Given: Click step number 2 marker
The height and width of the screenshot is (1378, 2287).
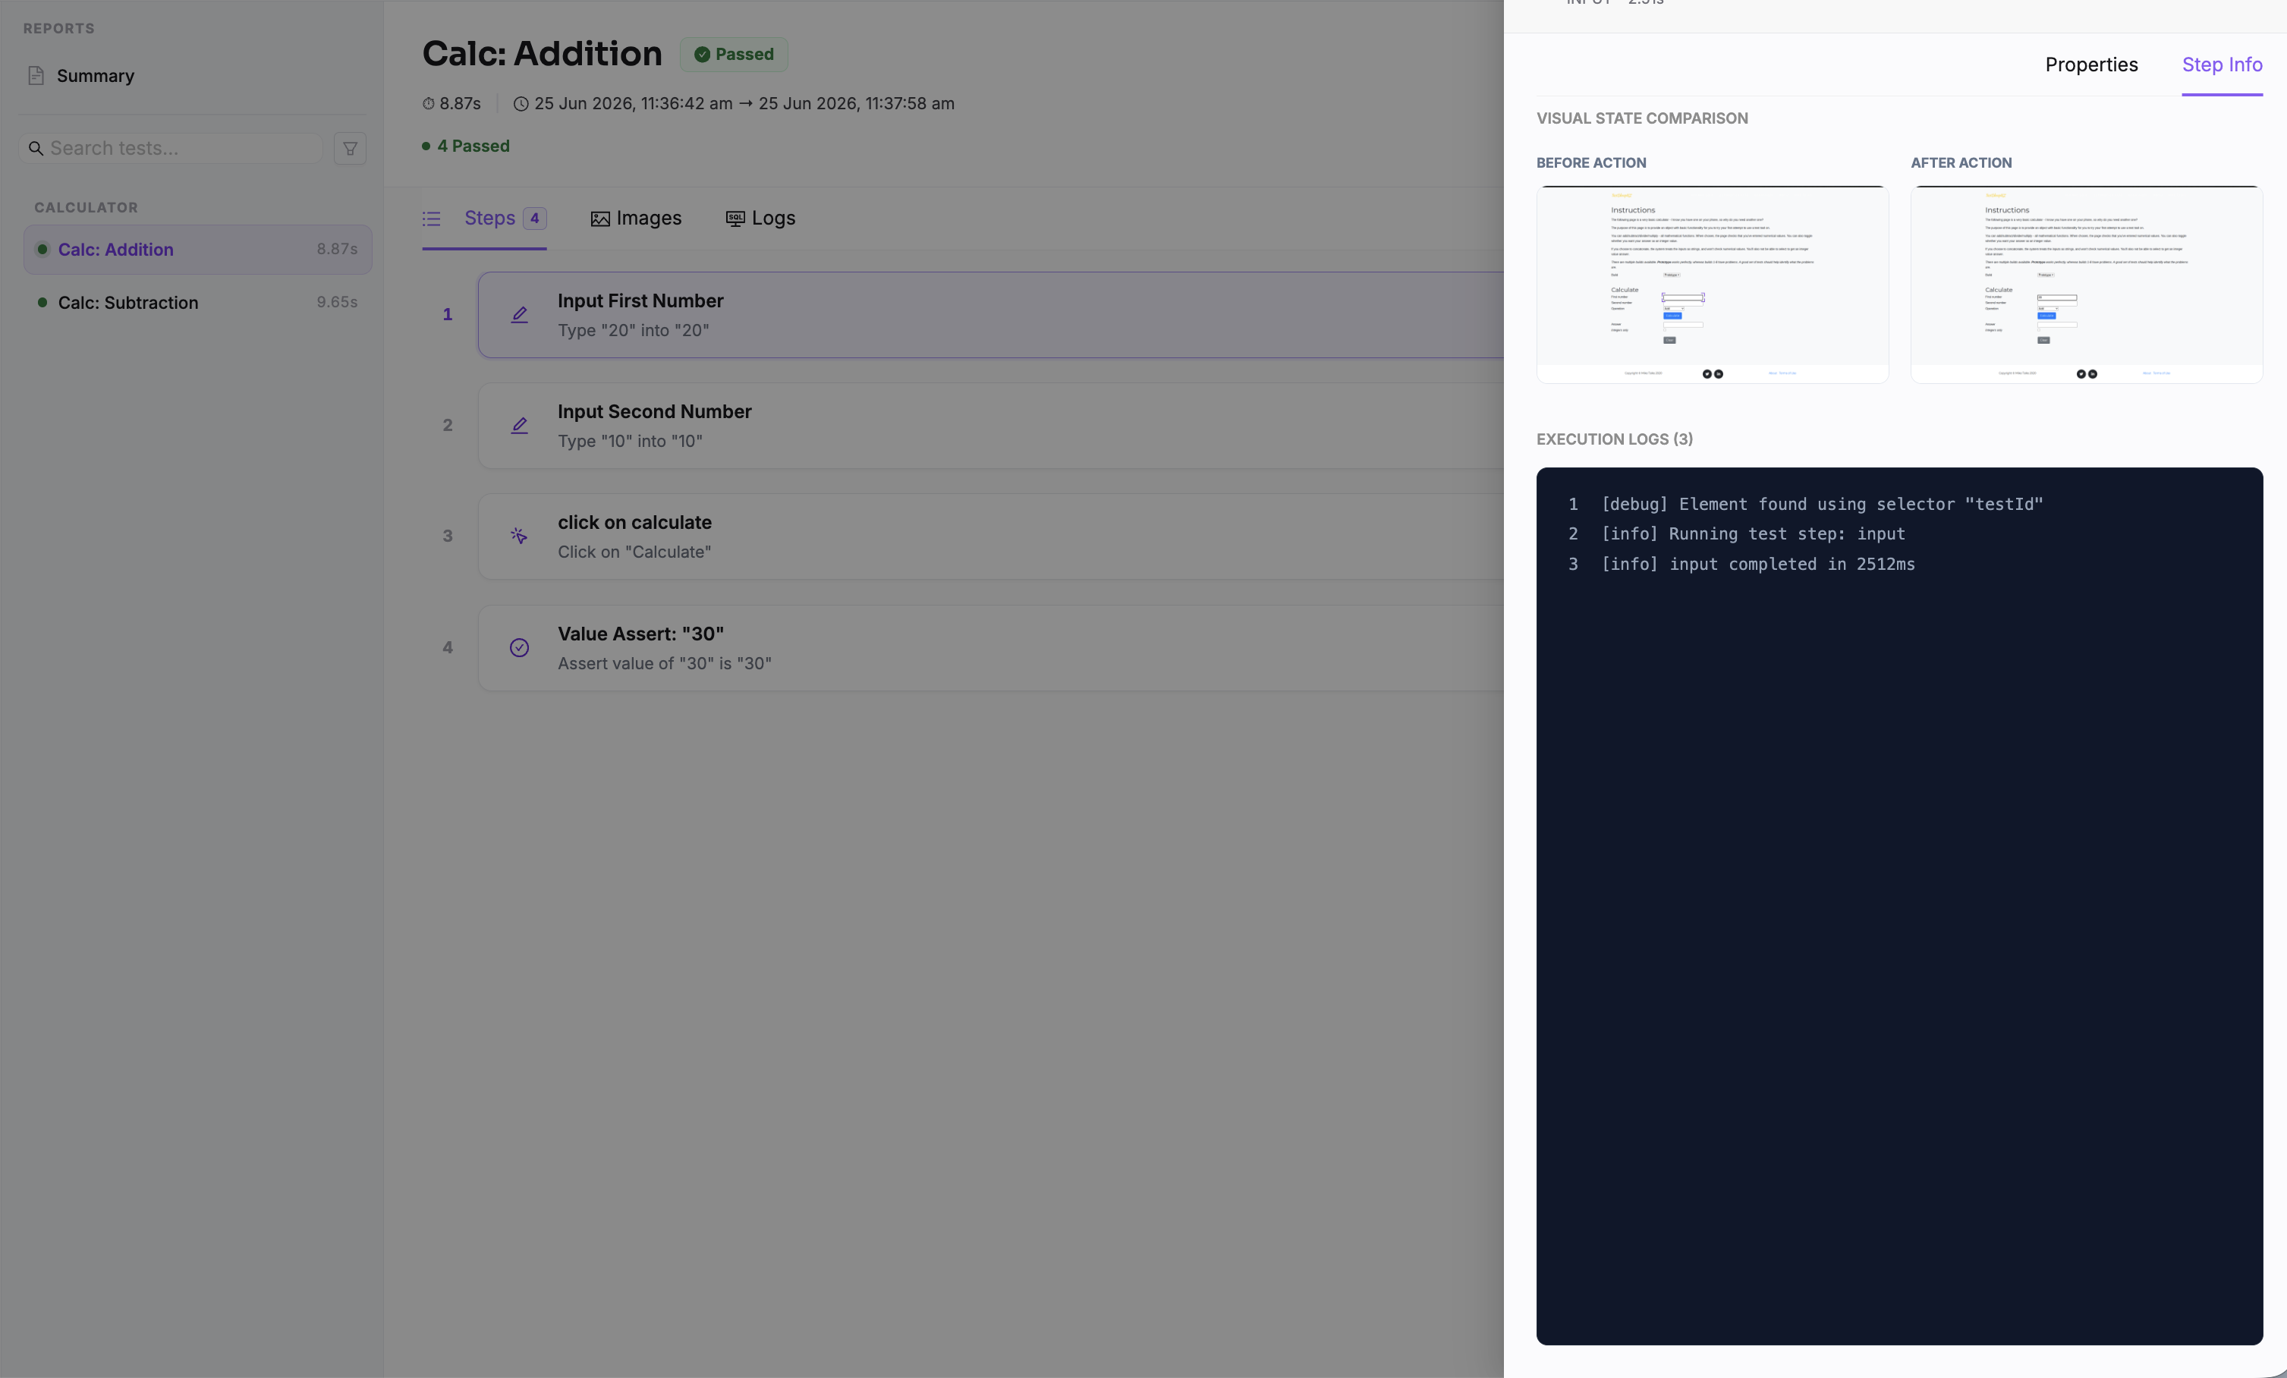Looking at the screenshot, I should 448,425.
